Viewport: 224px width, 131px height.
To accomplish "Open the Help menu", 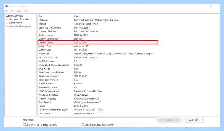I will tap(26, 11).
